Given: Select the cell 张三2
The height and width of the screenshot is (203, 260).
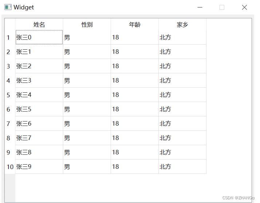Looking at the screenshot, I should tap(39, 66).
